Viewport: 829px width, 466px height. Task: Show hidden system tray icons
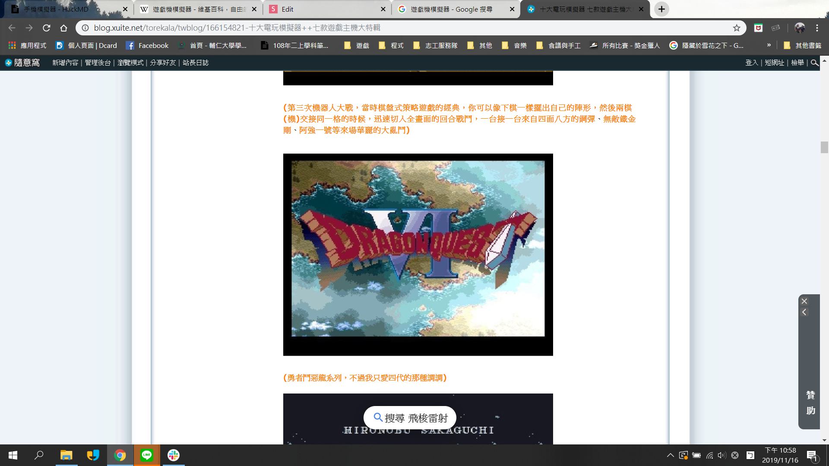pos(670,455)
